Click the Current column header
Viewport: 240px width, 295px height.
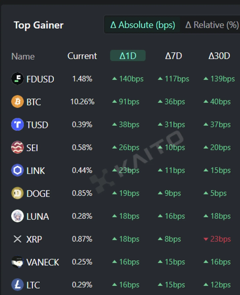click(x=82, y=56)
